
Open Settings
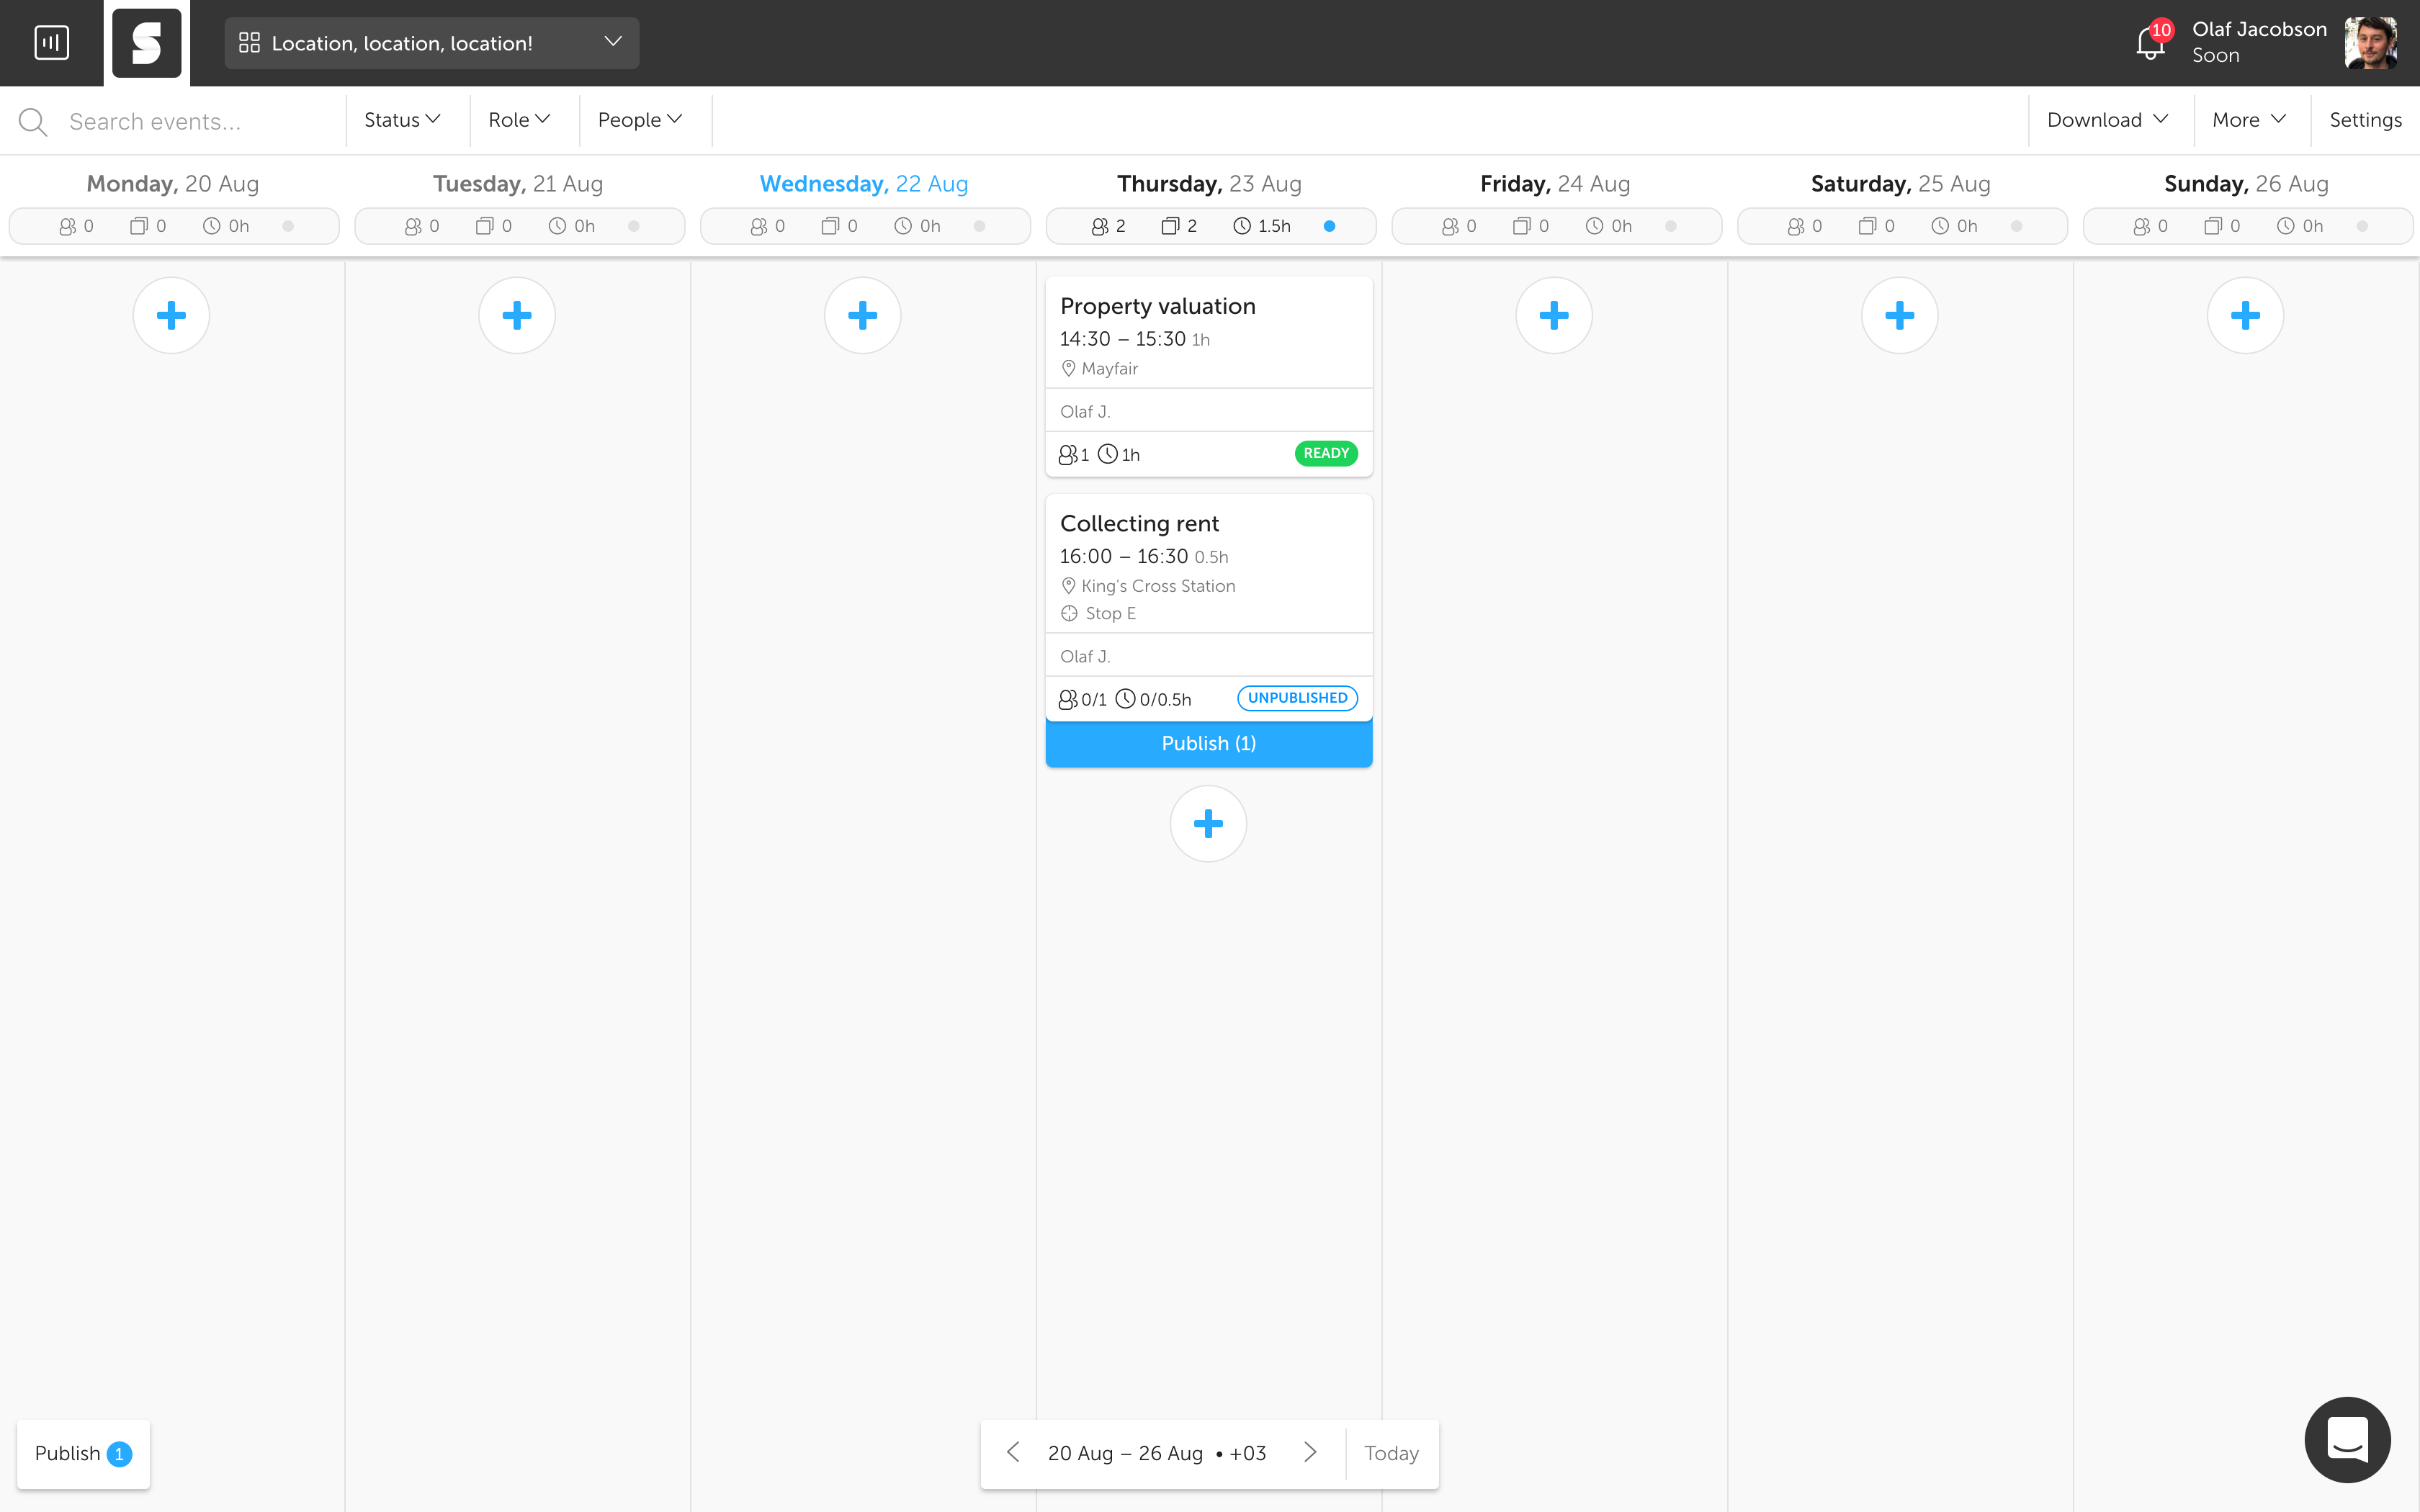(x=2365, y=120)
